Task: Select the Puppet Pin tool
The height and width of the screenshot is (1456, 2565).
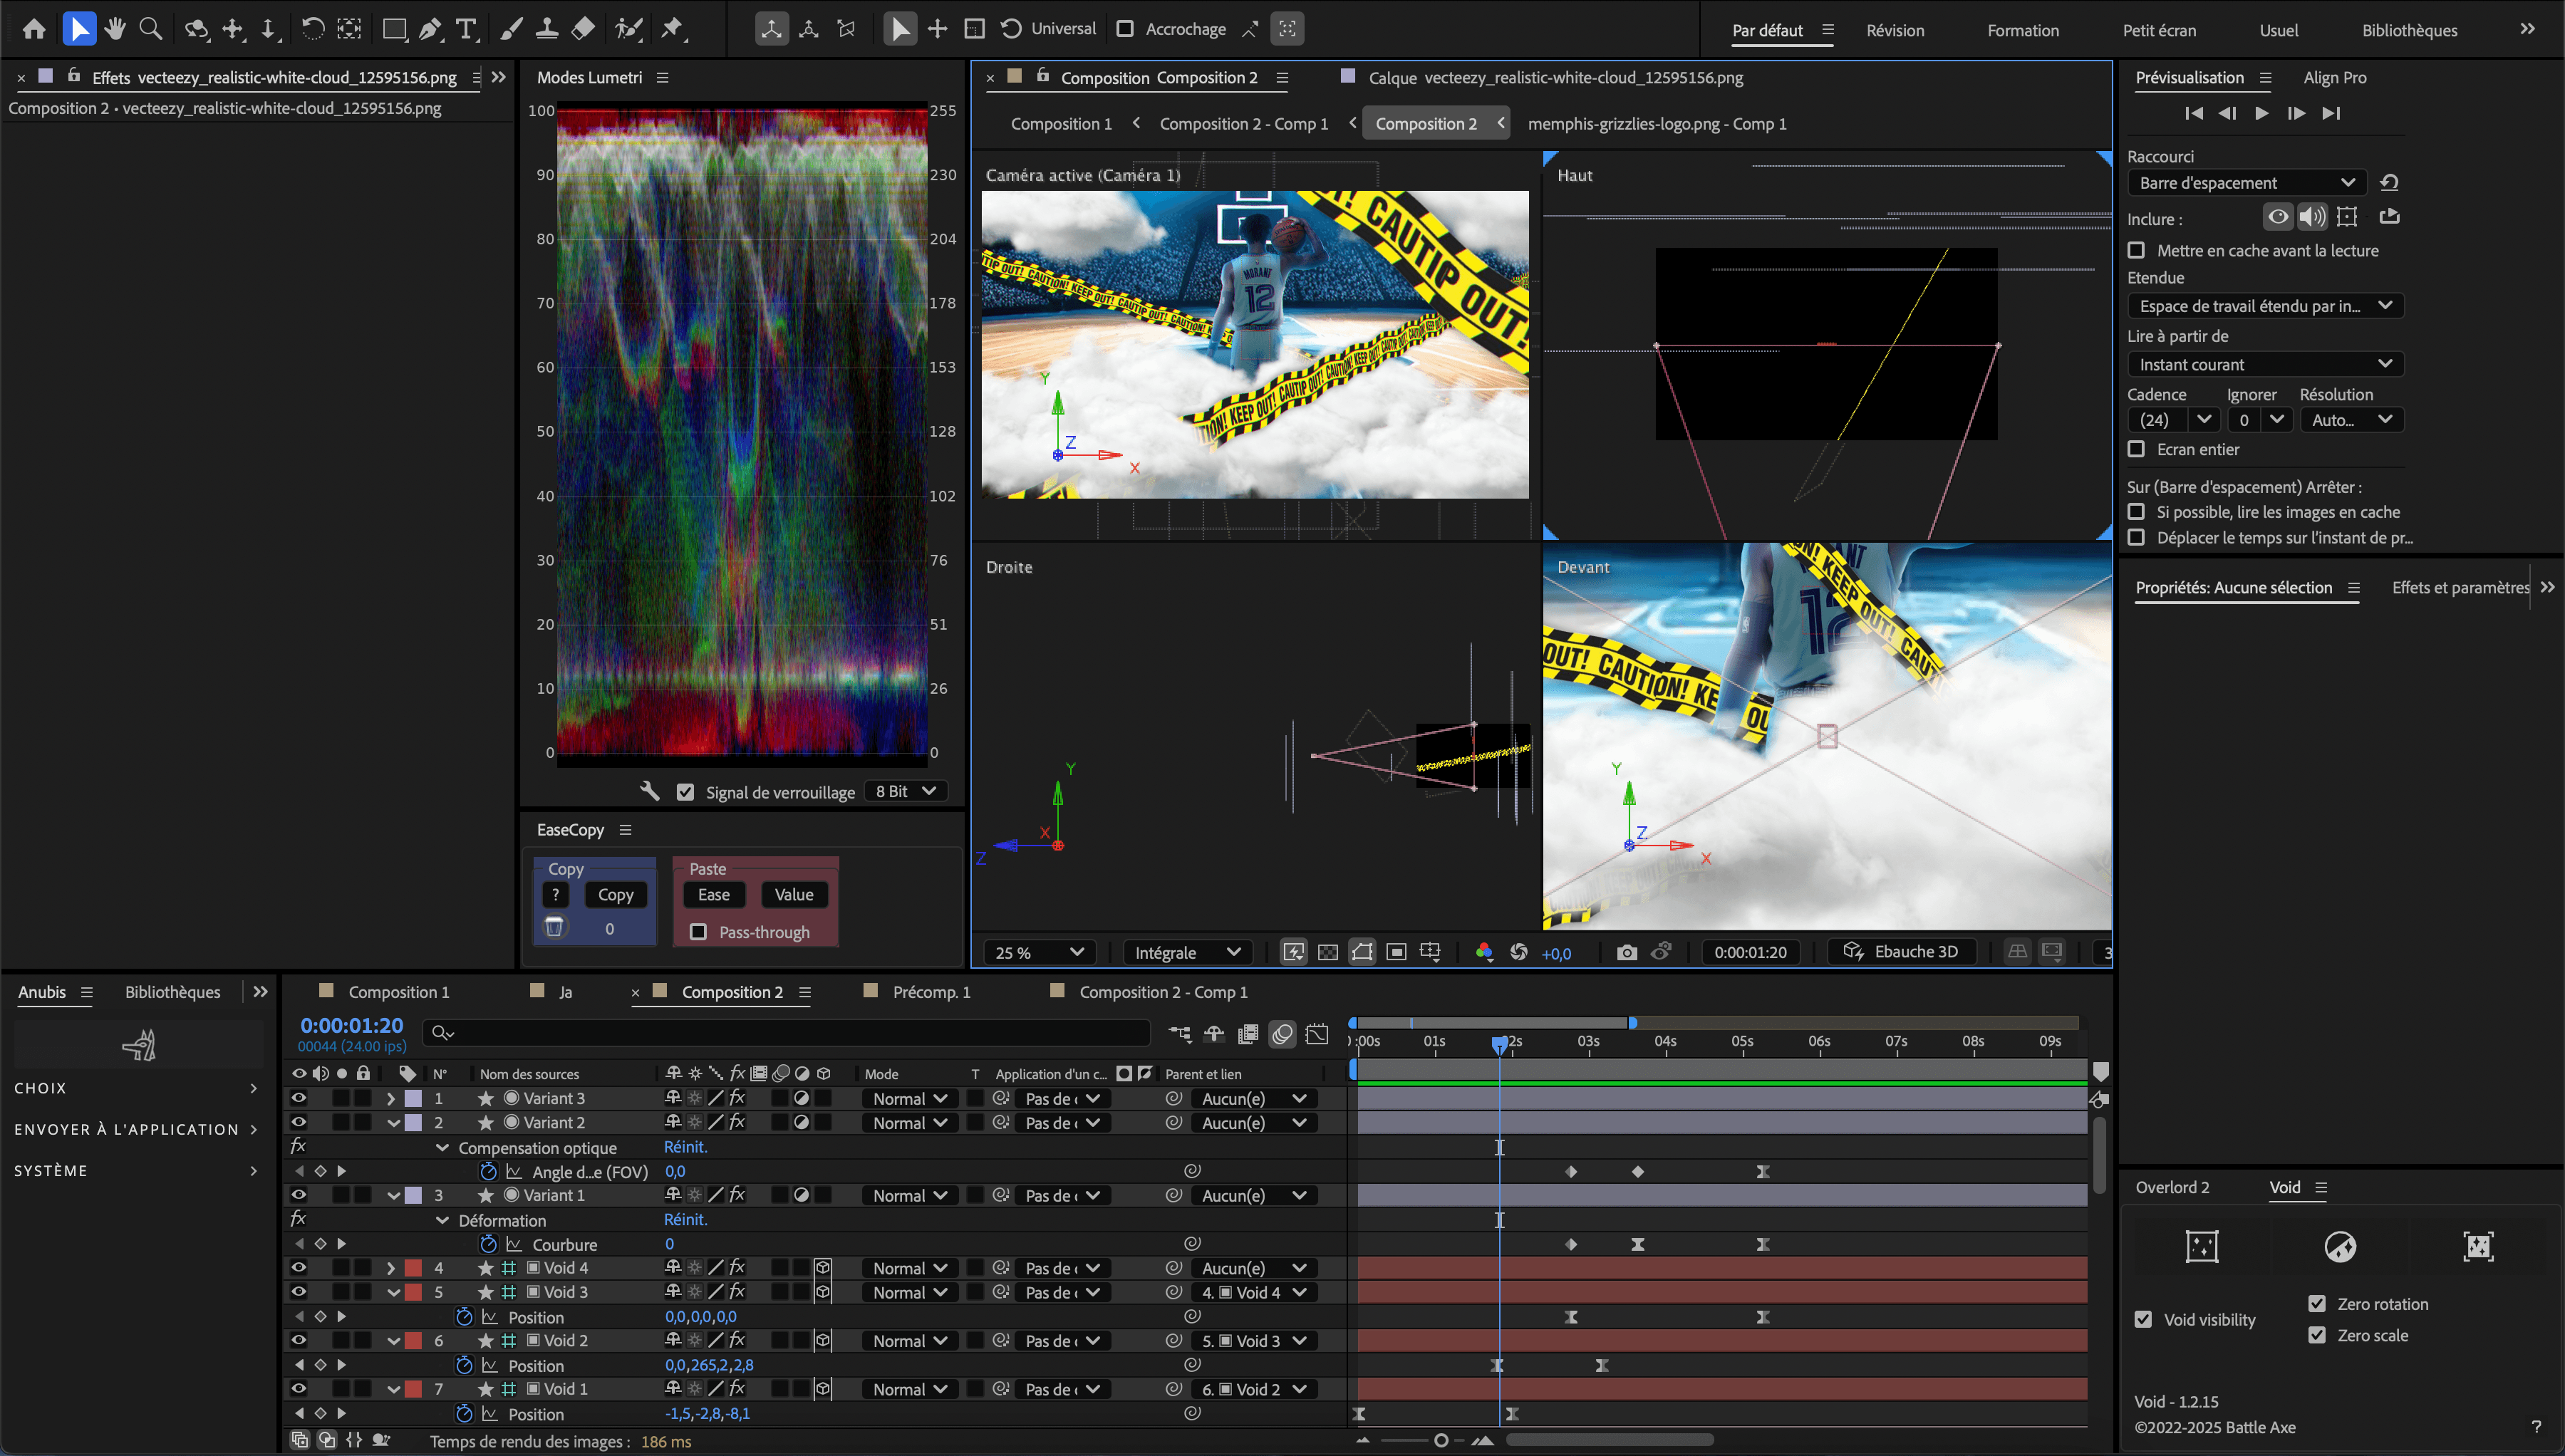Action: 672,29
